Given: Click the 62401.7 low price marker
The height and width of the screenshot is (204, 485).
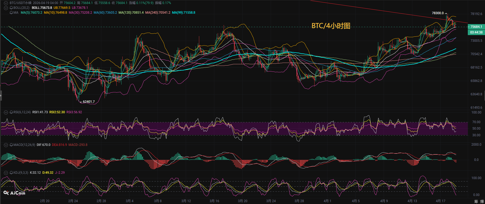Looking at the screenshot, I should click(89, 102).
